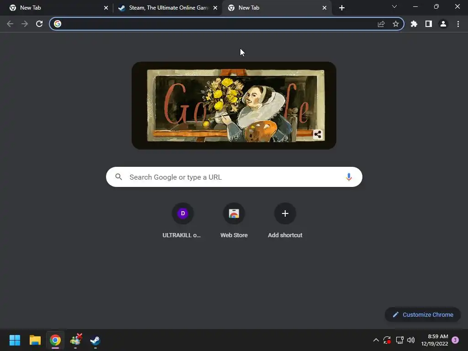Toggle the browser side panel
Screen dimensions: 468x351
429,24
